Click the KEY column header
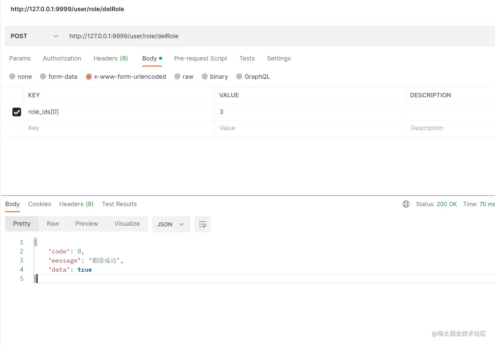Screen dimensions: 495x346 coord(34,95)
